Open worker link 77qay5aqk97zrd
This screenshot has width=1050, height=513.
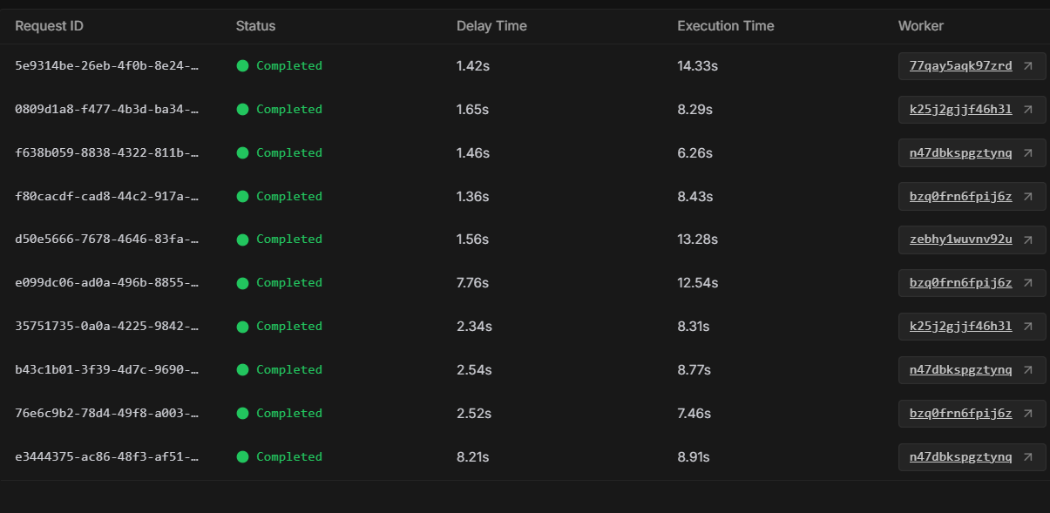(960, 66)
